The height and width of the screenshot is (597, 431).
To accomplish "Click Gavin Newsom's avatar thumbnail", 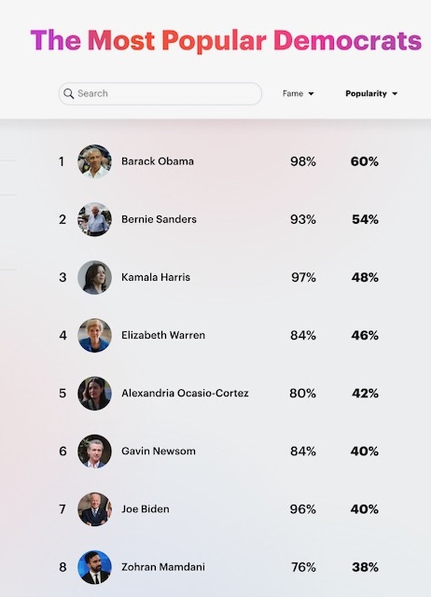I will click(94, 451).
